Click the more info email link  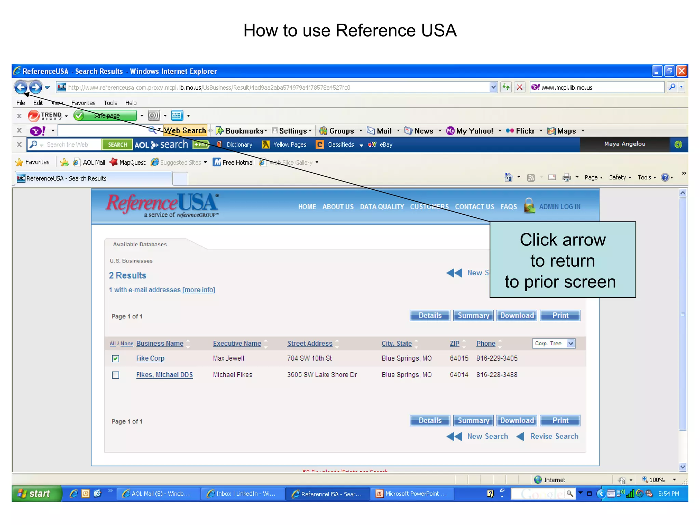pyautogui.click(x=199, y=290)
